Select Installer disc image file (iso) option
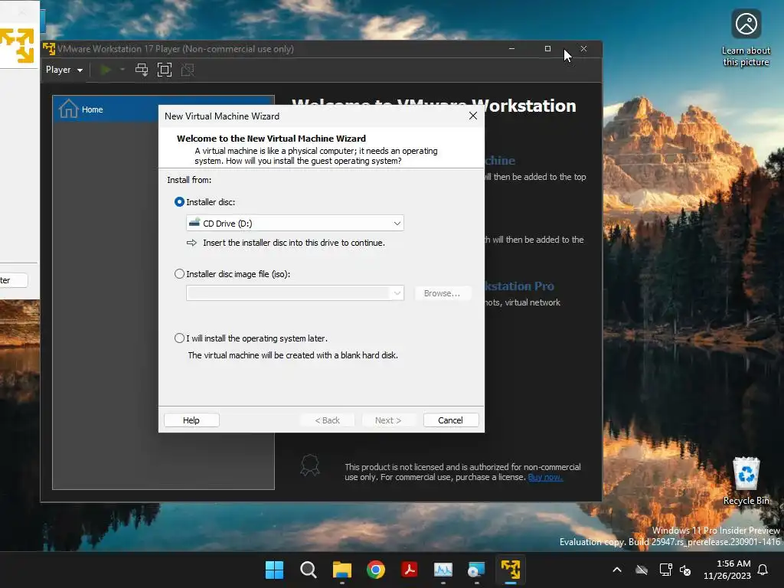 tap(179, 274)
